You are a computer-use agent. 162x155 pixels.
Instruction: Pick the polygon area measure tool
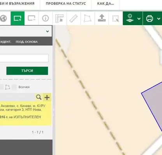coord(88,18)
